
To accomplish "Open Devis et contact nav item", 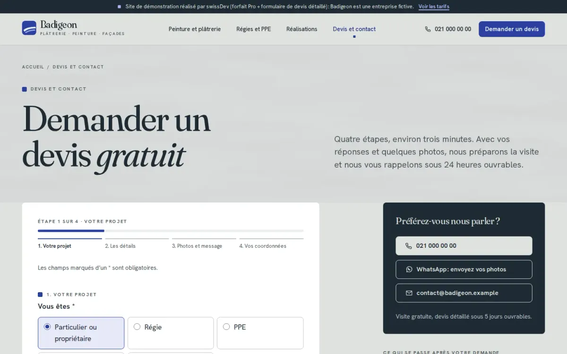I will pyautogui.click(x=354, y=29).
